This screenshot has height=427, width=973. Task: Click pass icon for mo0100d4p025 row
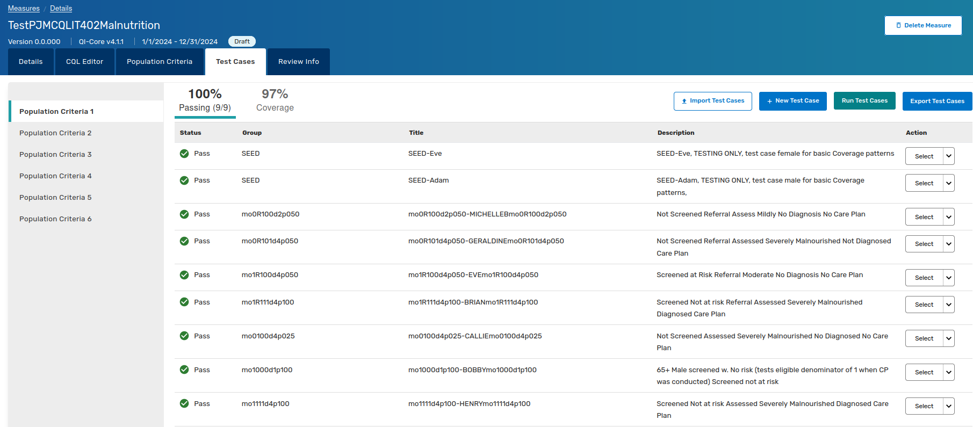pos(184,336)
